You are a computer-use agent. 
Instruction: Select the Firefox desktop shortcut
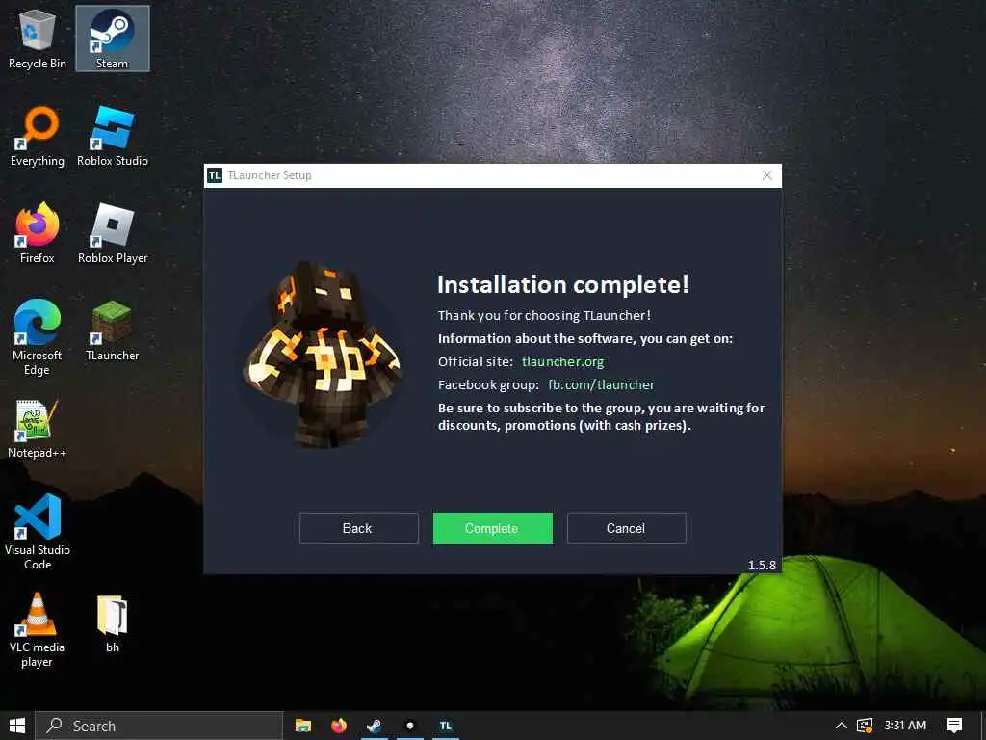pyautogui.click(x=38, y=233)
